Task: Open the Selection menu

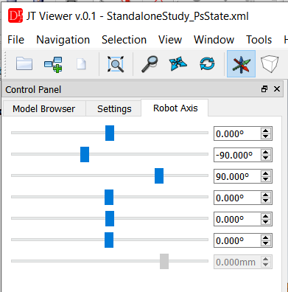Action: click(124, 40)
